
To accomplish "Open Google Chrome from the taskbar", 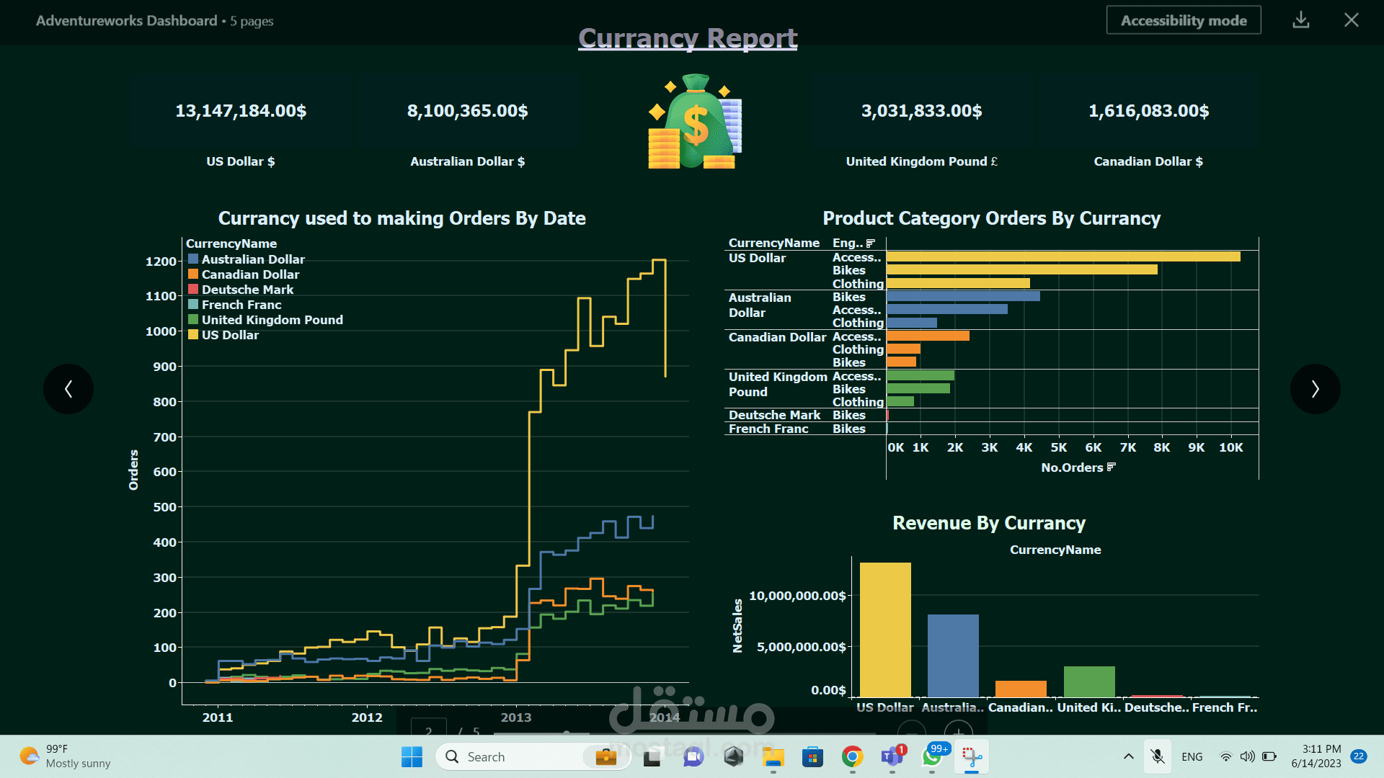I will 852,756.
